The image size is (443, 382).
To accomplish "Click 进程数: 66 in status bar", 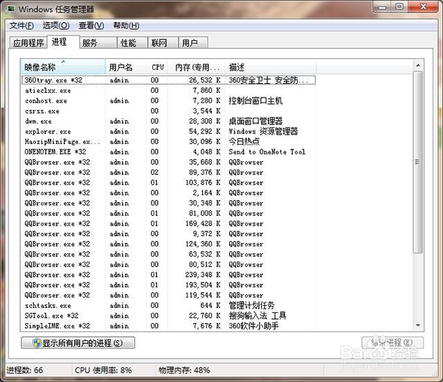I will [x=25, y=370].
